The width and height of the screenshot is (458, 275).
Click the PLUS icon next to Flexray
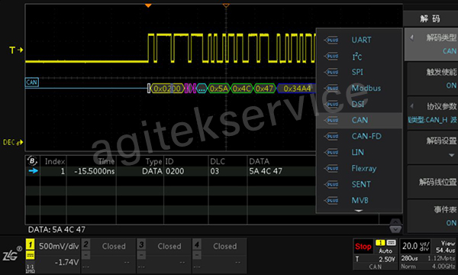[x=331, y=169]
